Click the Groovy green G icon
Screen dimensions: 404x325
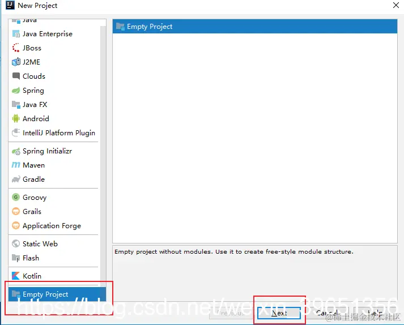[16, 197]
